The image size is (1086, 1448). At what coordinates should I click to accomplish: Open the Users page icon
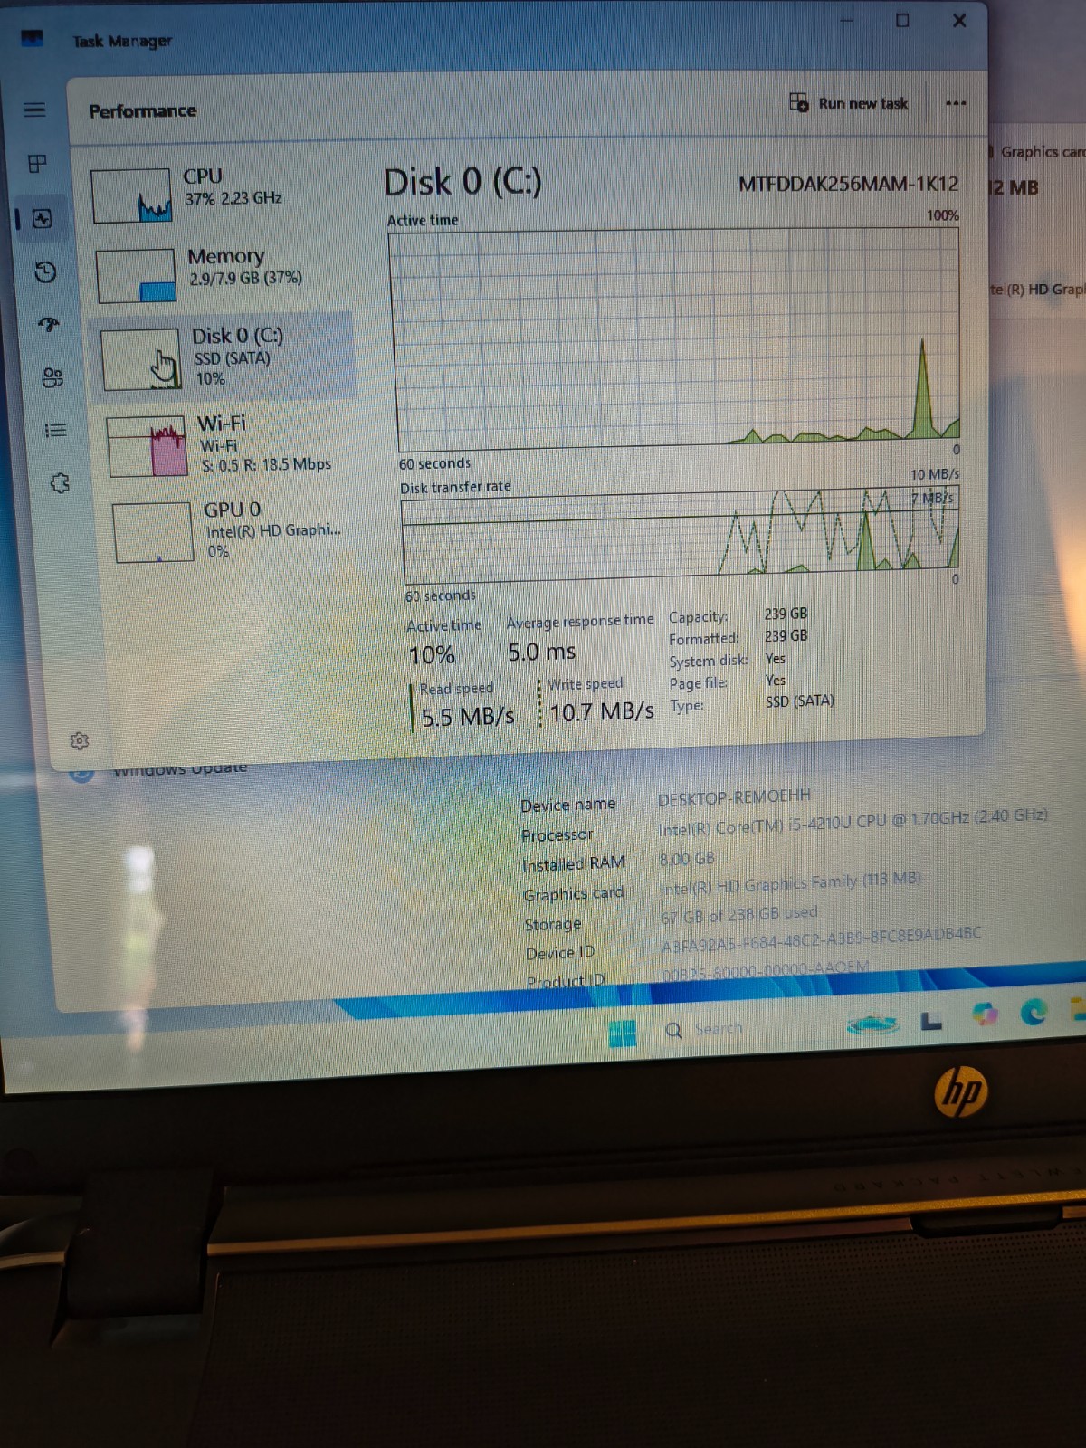coord(52,376)
